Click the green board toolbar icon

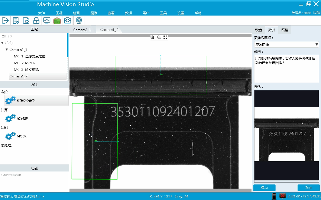[57, 21]
